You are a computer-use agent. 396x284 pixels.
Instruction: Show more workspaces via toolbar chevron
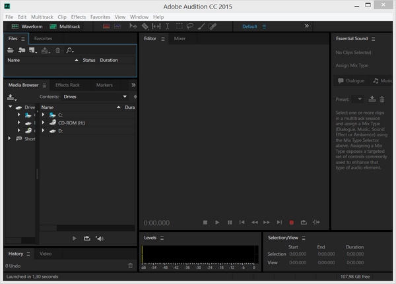pyautogui.click(x=307, y=26)
